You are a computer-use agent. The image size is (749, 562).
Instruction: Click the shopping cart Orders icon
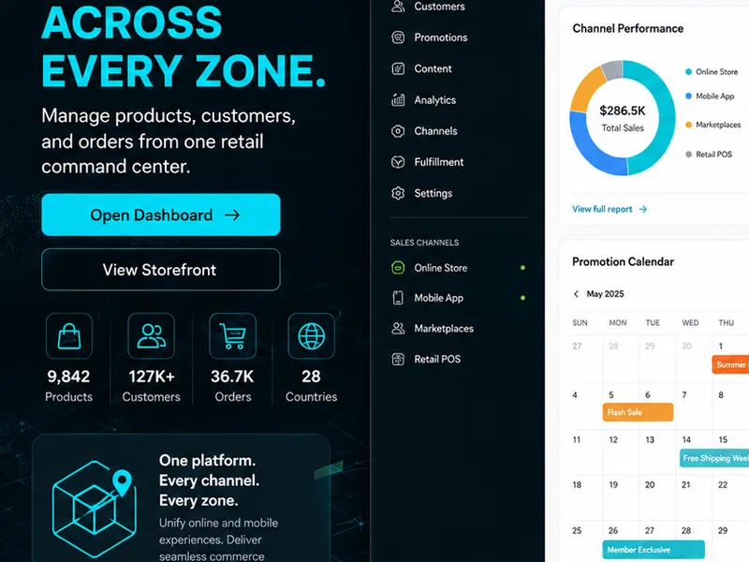click(232, 336)
